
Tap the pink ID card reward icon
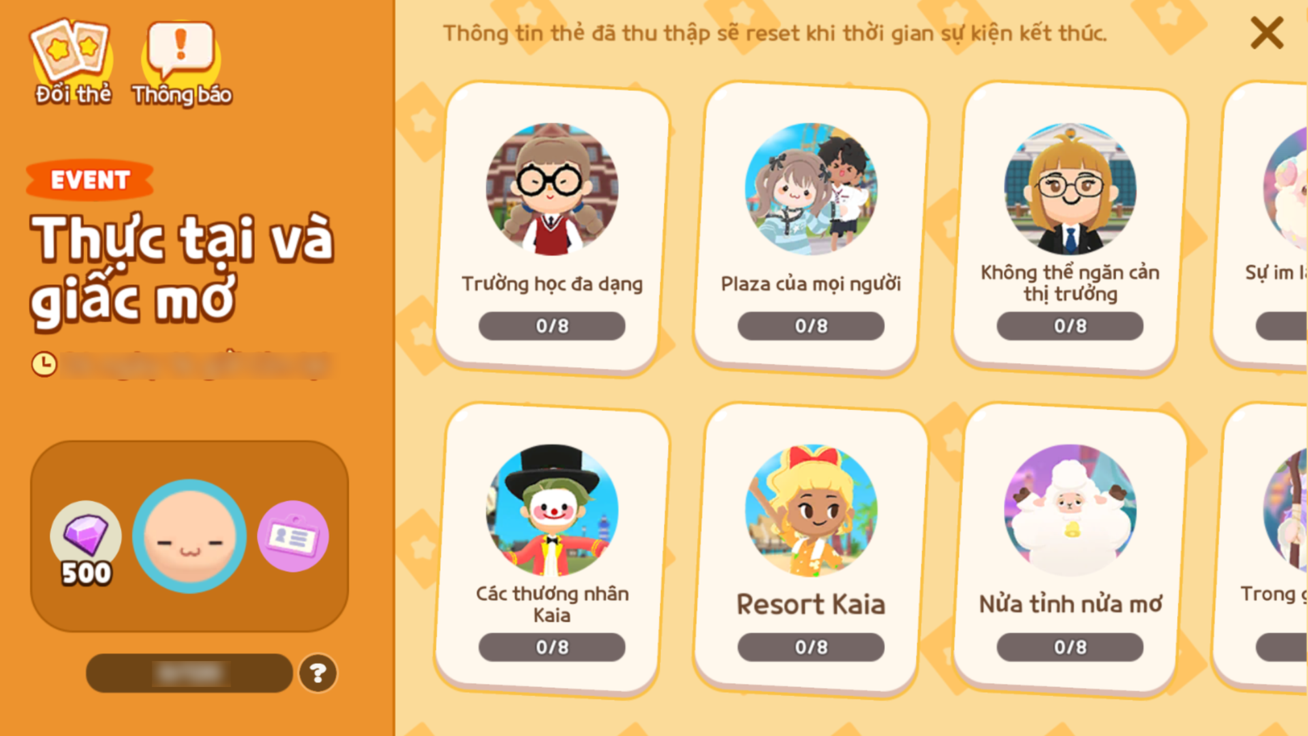293,536
